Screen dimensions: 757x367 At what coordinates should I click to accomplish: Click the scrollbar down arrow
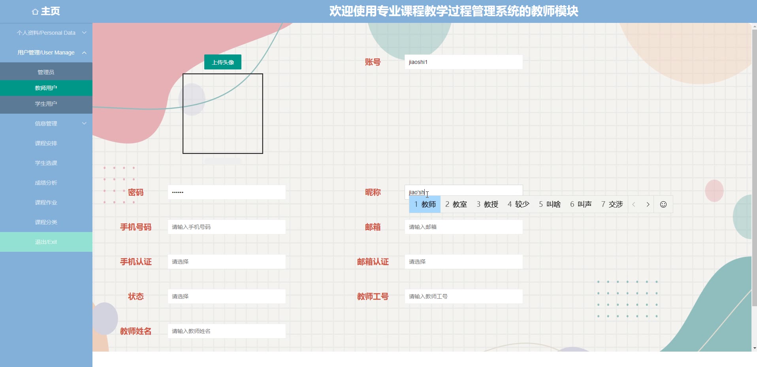[x=754, y=348]
